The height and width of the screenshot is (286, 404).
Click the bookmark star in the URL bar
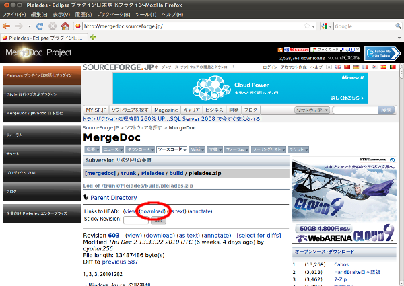click(306, 26)
